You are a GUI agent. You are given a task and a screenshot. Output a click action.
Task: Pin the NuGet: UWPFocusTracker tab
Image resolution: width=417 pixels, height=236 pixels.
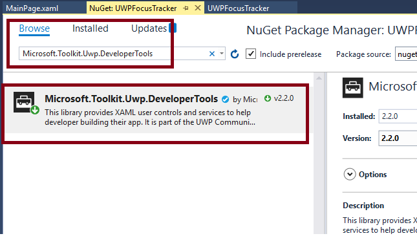coord(186,8)
